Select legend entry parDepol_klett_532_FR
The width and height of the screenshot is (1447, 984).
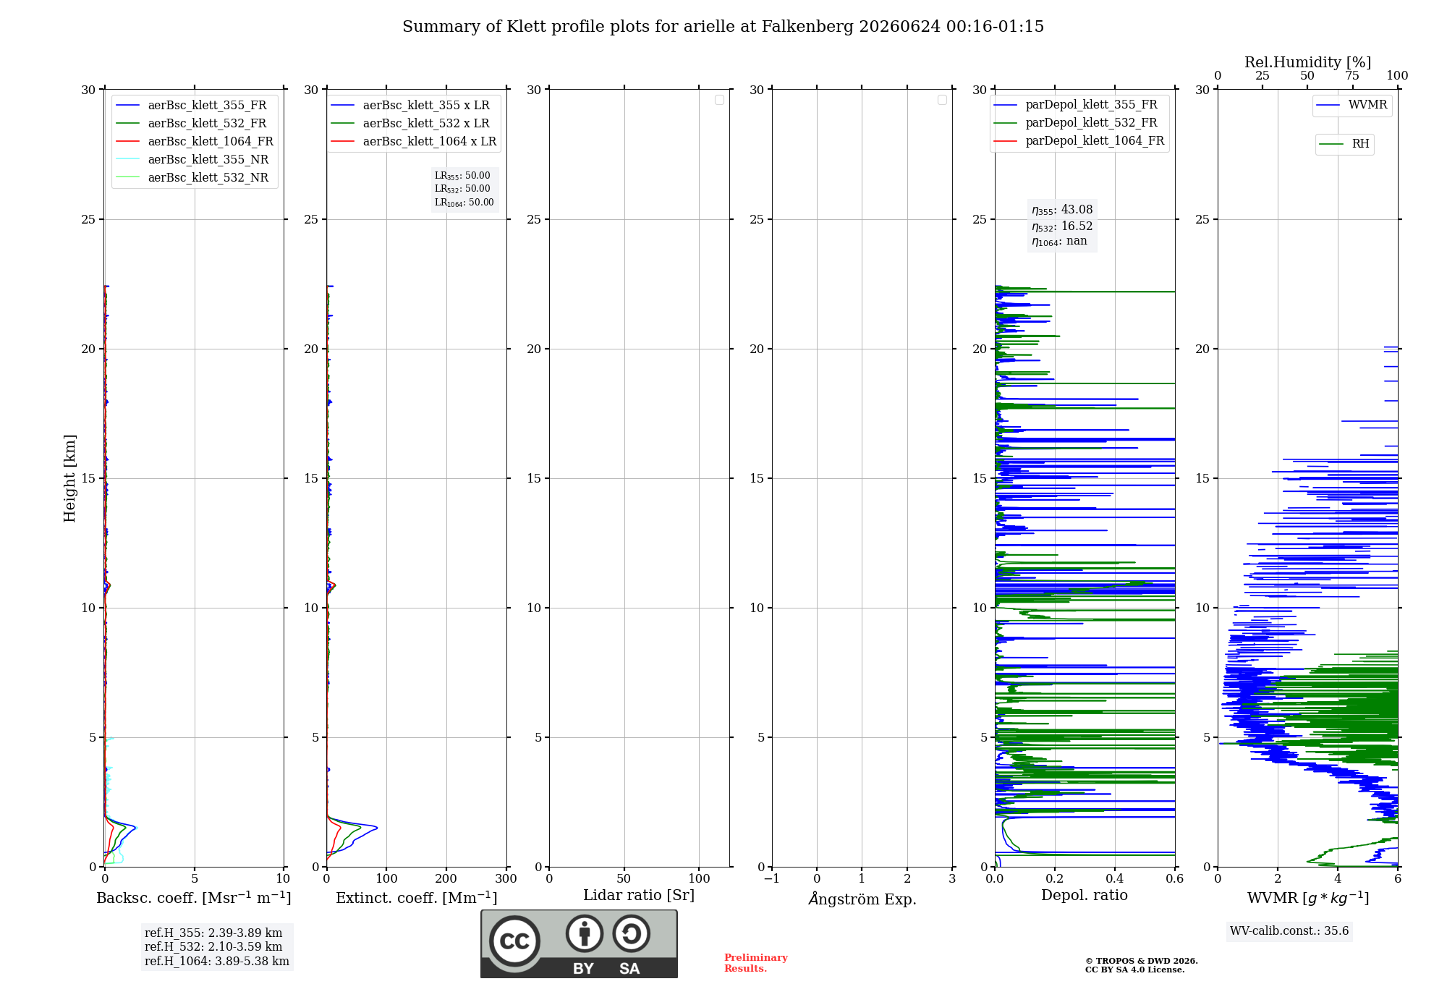point(1077,122)
